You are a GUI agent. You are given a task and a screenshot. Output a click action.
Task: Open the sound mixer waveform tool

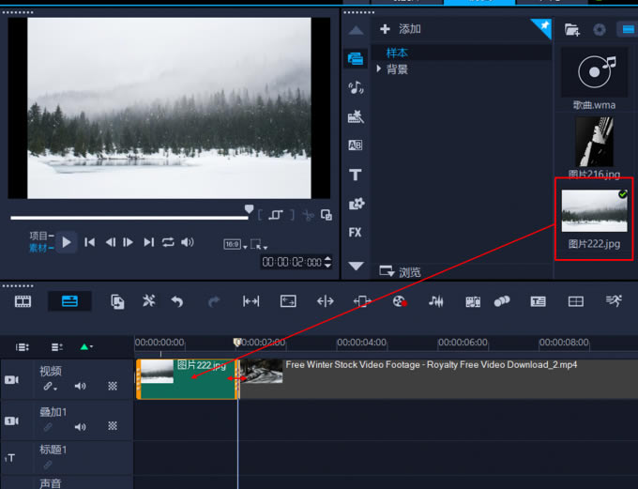click(436, 301)
